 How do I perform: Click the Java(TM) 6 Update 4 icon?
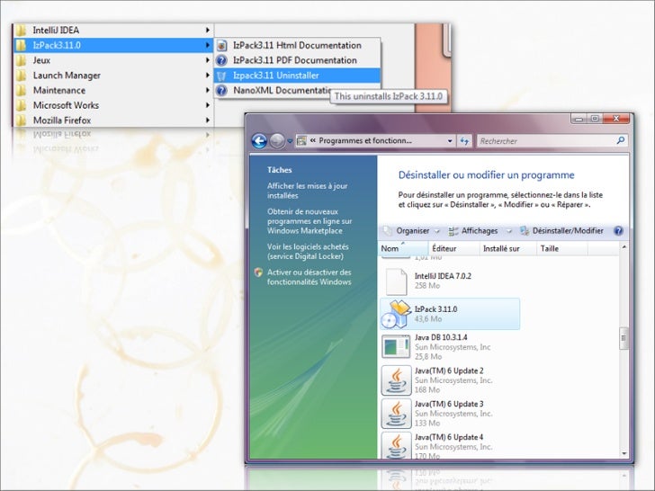point(396,446)
